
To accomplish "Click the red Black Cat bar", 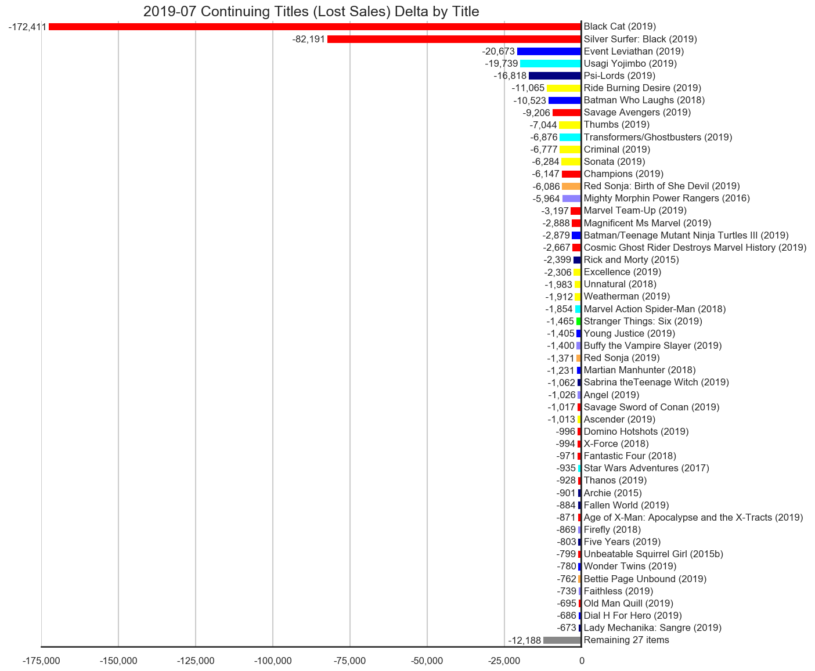I will [315, 27].
